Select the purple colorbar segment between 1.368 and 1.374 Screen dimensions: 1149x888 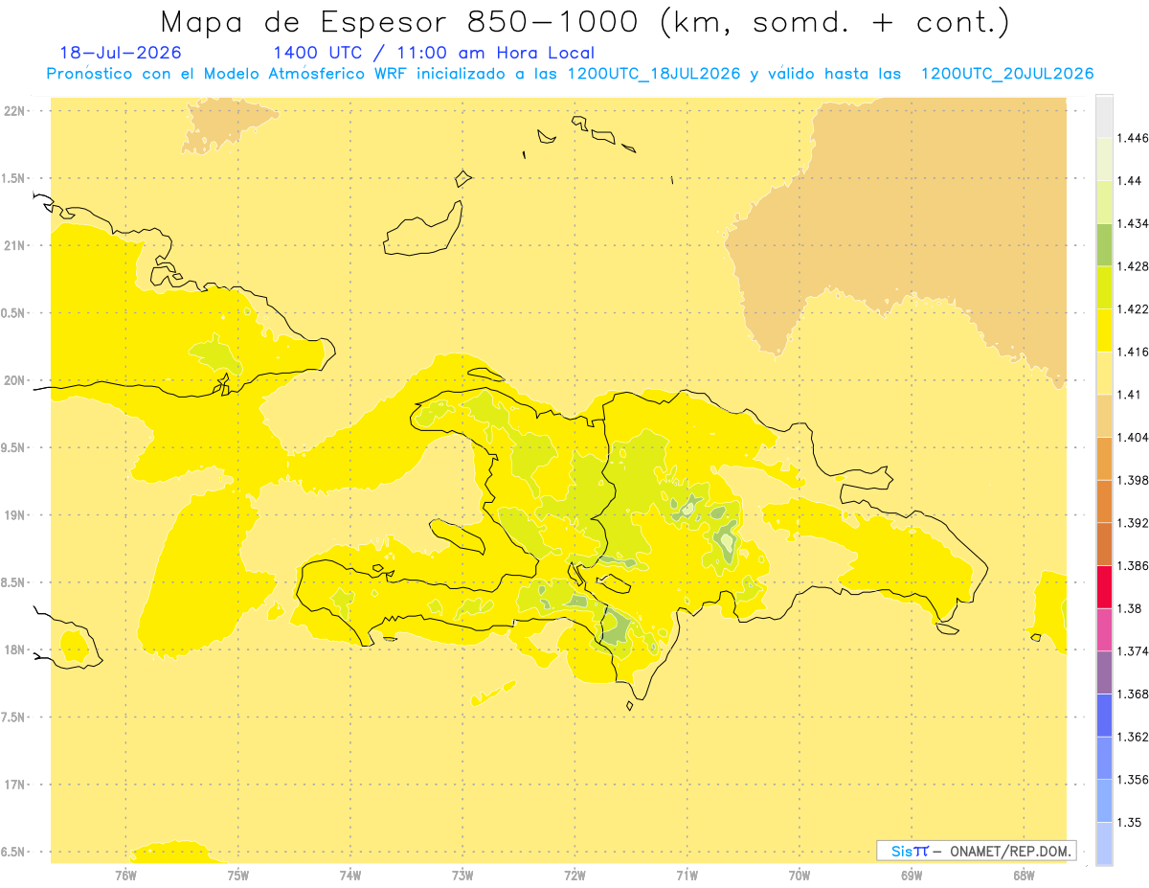pos(1104,672)
